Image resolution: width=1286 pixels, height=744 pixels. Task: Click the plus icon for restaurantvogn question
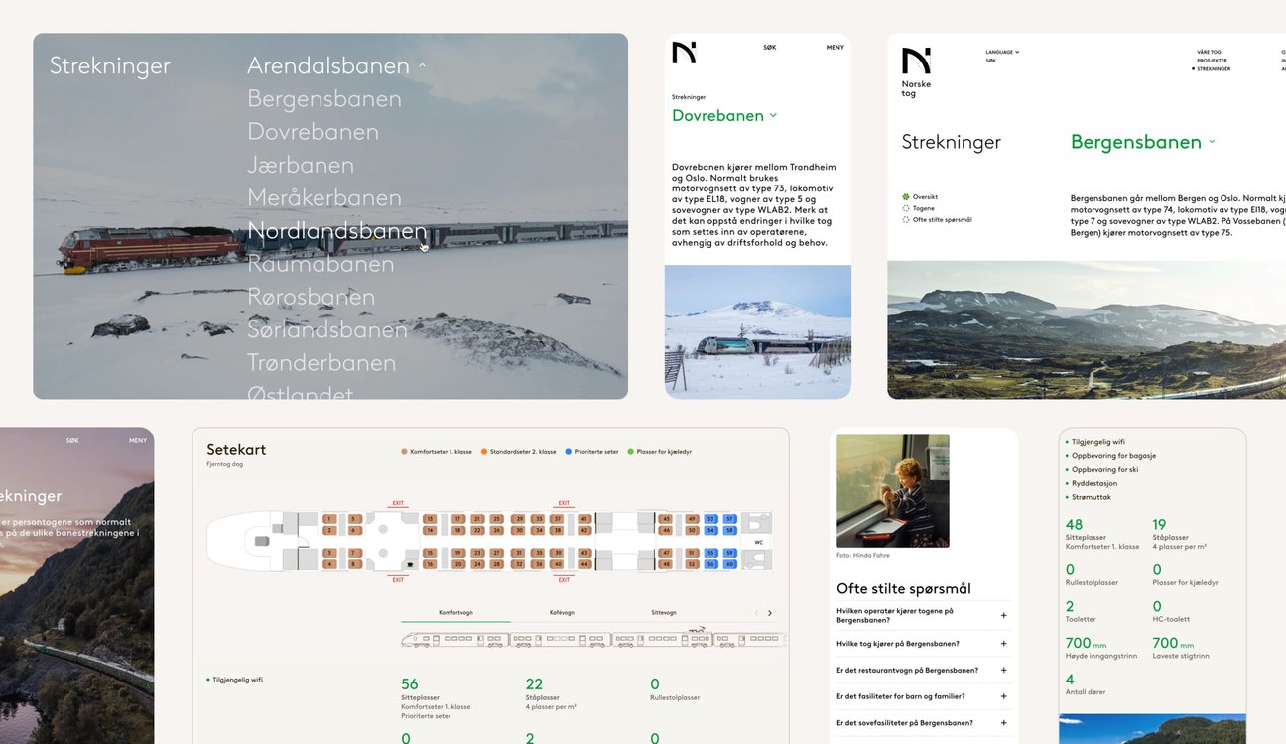click(x=1003, y=670)
